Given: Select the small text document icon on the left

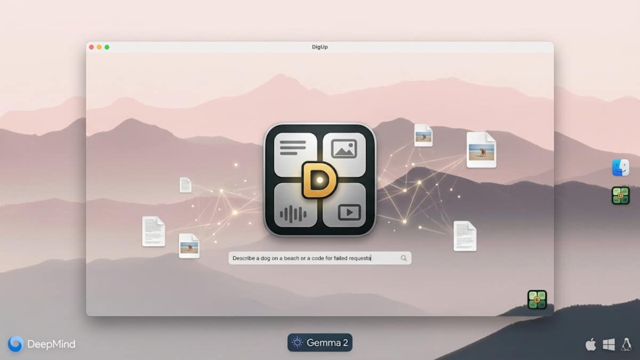Looking at the screenshot, I should point(186,185).
